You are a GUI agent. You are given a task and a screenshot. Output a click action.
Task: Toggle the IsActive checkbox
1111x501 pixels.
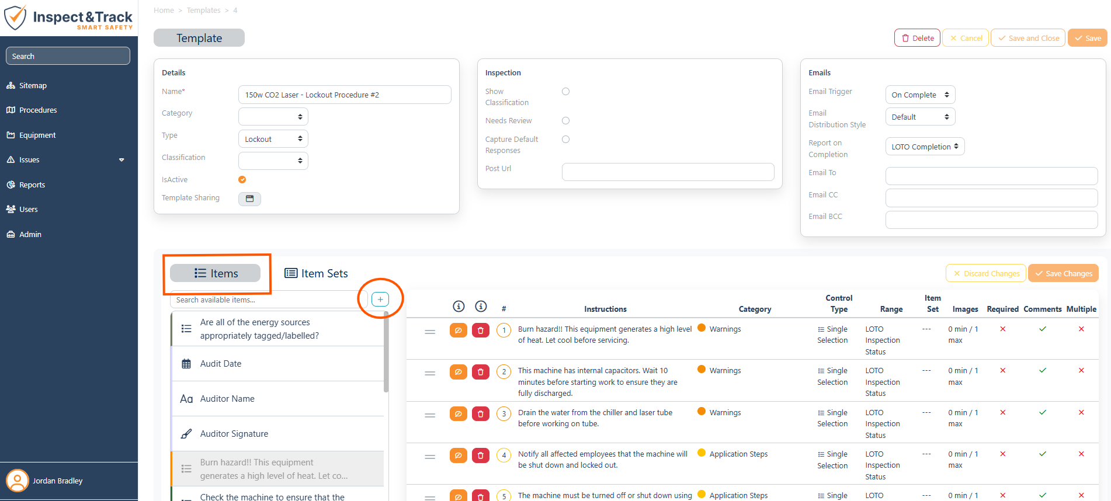242,180
